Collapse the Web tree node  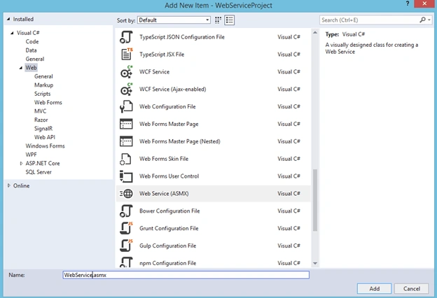coord(21,68)
